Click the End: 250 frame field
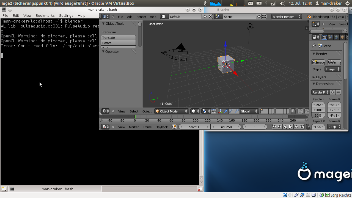352x198 pixels. click(x=226, y=127)
